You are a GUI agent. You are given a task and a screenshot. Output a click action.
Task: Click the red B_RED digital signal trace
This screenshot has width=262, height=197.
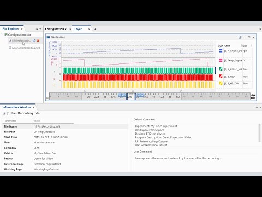[x=138, y=78]
